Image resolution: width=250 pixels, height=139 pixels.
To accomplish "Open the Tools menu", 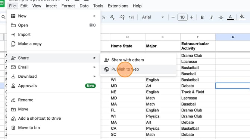I will tap(98, 6).
